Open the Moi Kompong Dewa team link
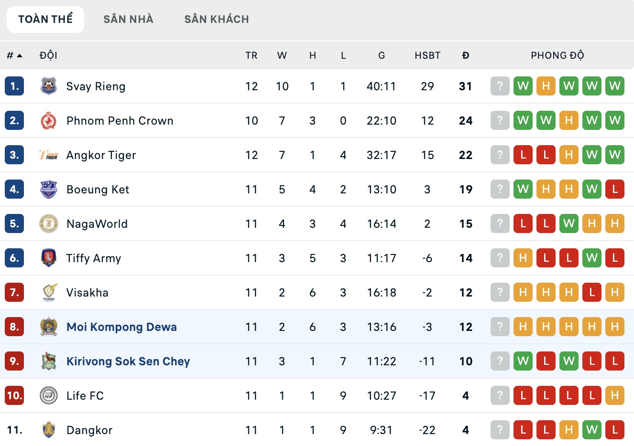The image size is (634, 446). [121, 327]
